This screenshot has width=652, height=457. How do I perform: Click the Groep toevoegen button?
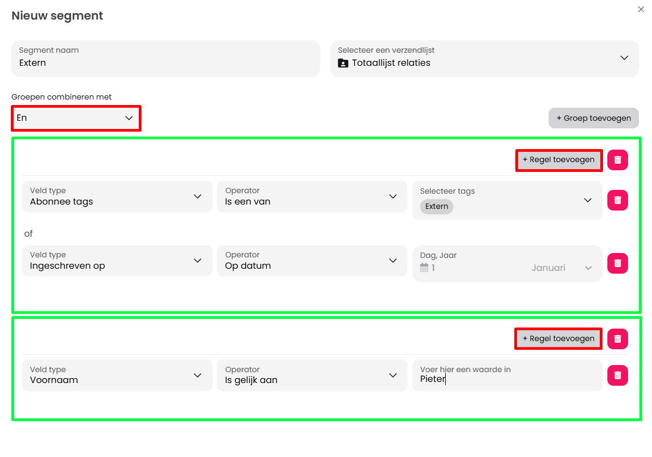[593, 118]
